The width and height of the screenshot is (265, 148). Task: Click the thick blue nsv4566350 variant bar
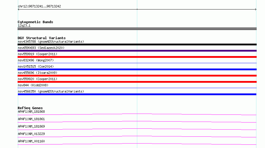tap(137, 94)
